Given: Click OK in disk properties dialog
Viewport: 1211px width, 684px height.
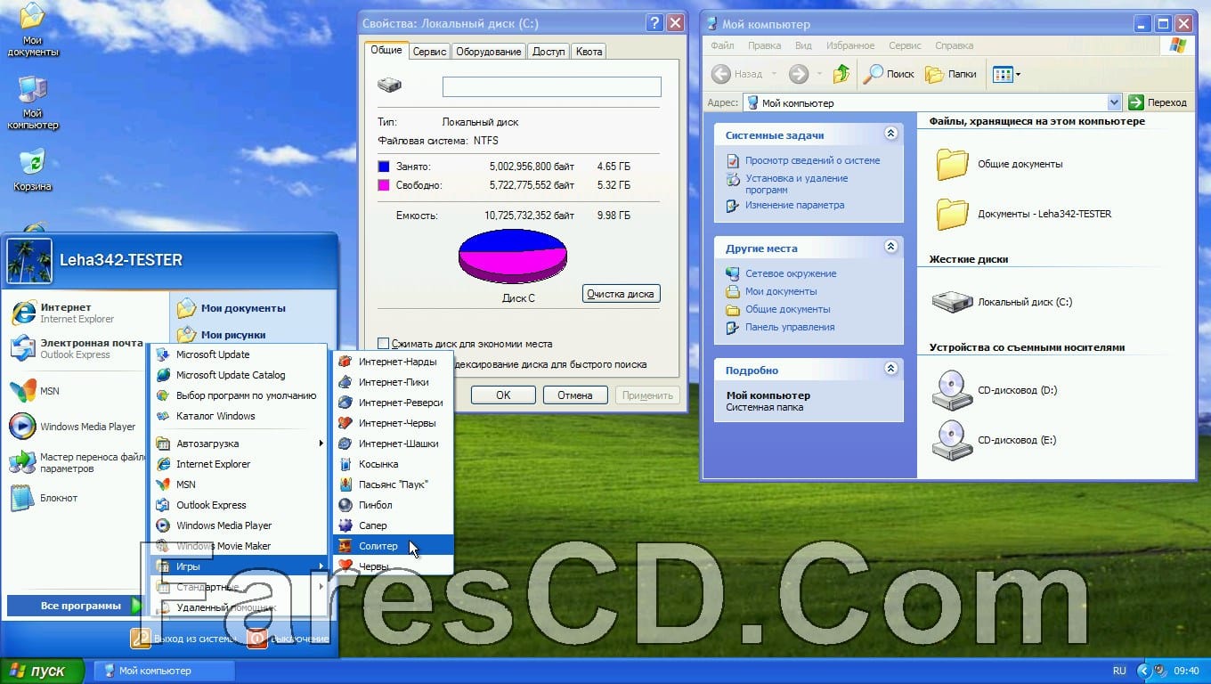Looking at the screenshot, I should click(503, 395).
